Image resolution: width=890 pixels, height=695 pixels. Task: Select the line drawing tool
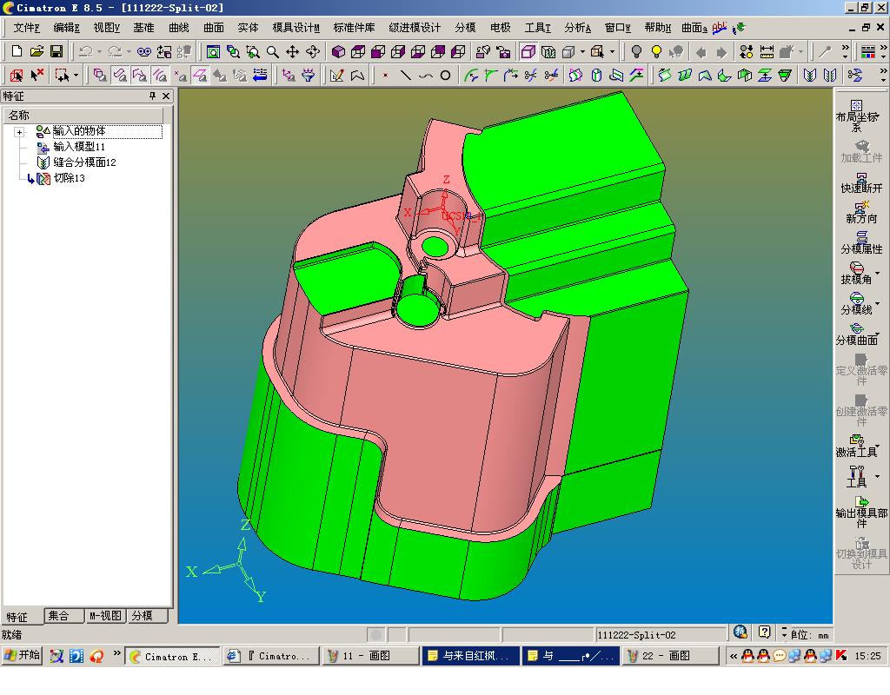(x=405, y=75)
